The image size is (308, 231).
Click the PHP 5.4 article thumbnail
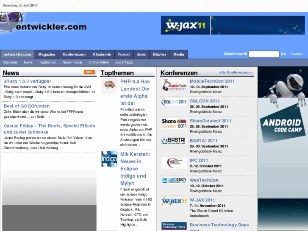(109, 86)
